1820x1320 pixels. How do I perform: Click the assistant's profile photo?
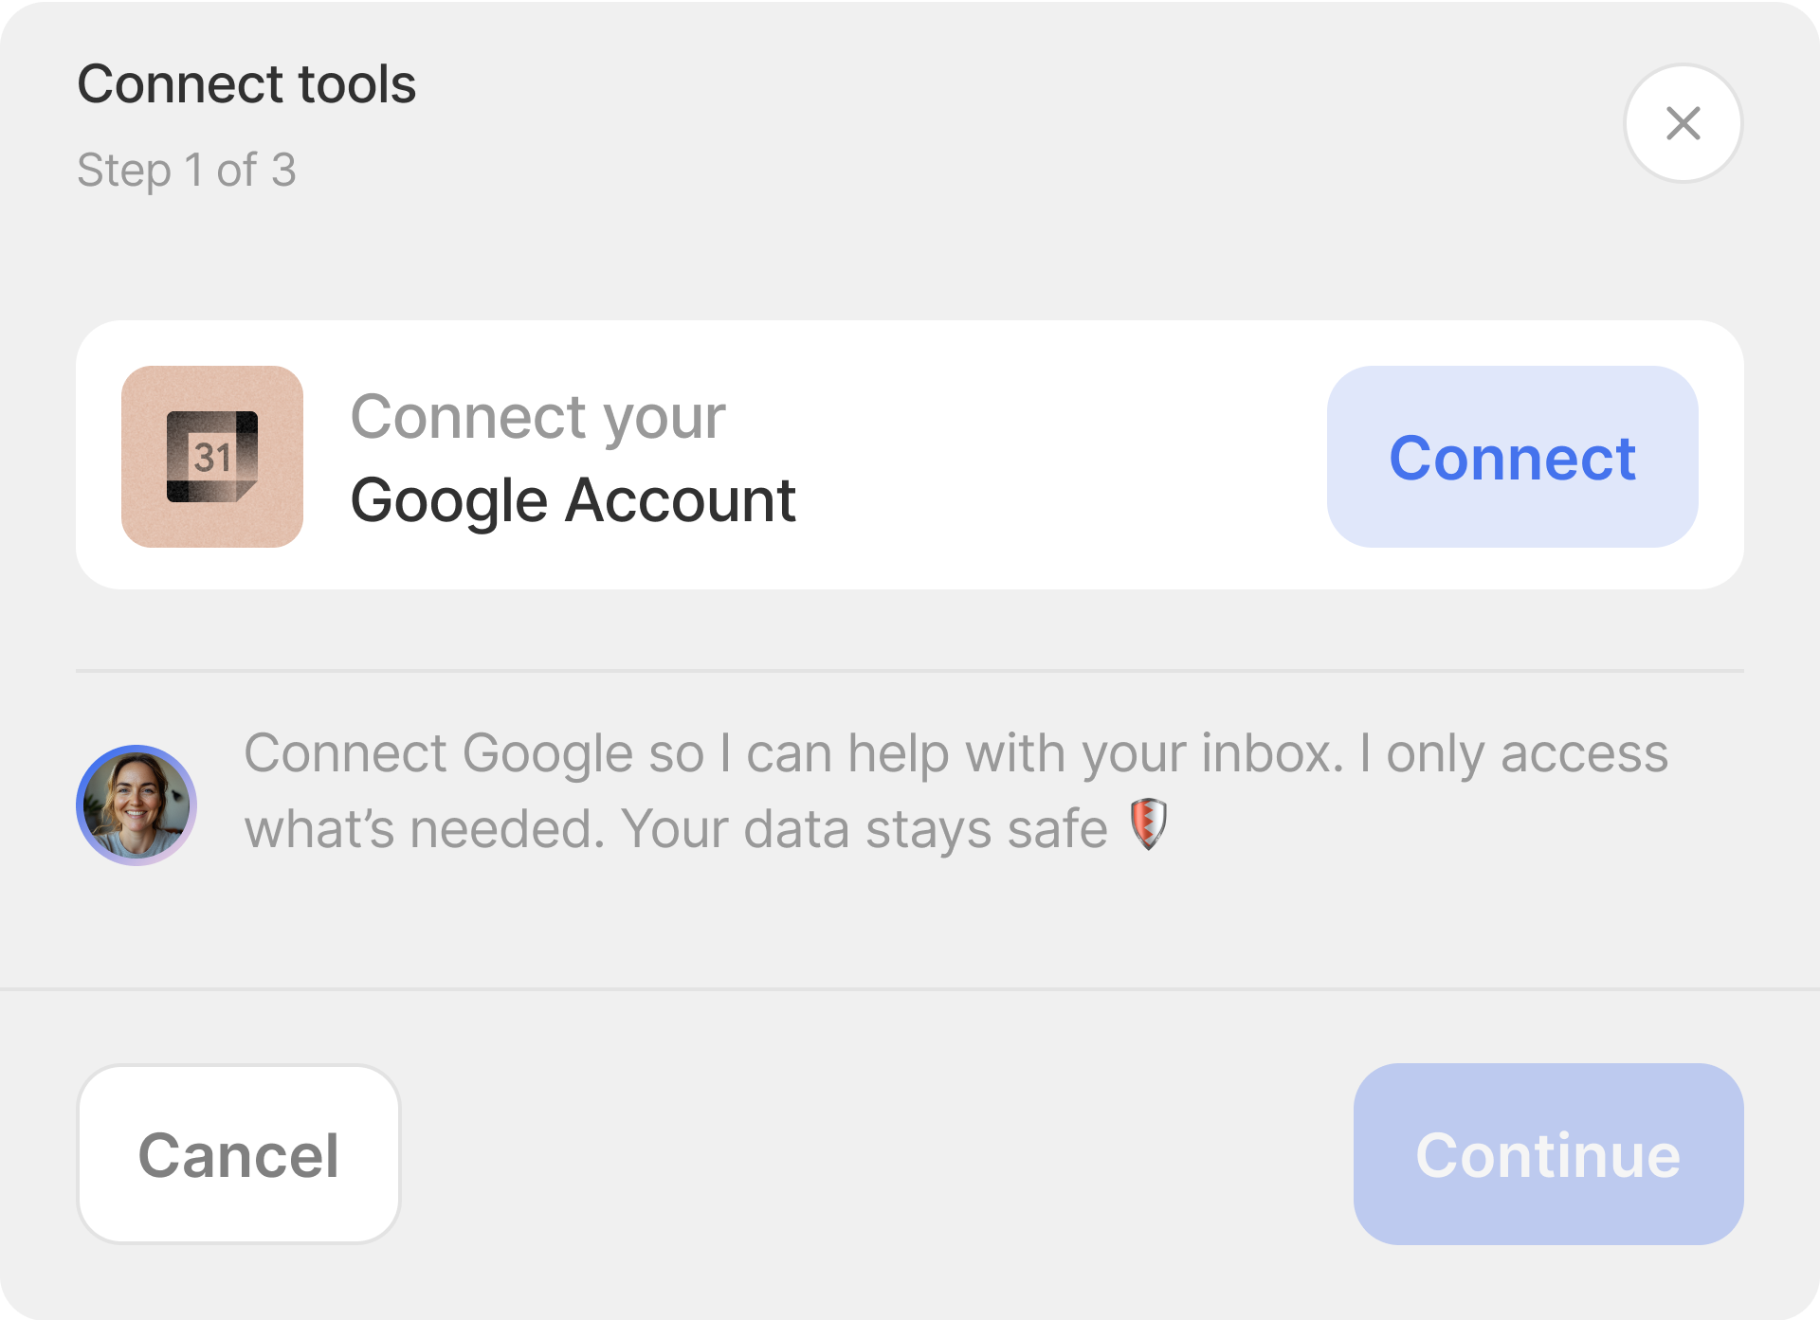136,805
